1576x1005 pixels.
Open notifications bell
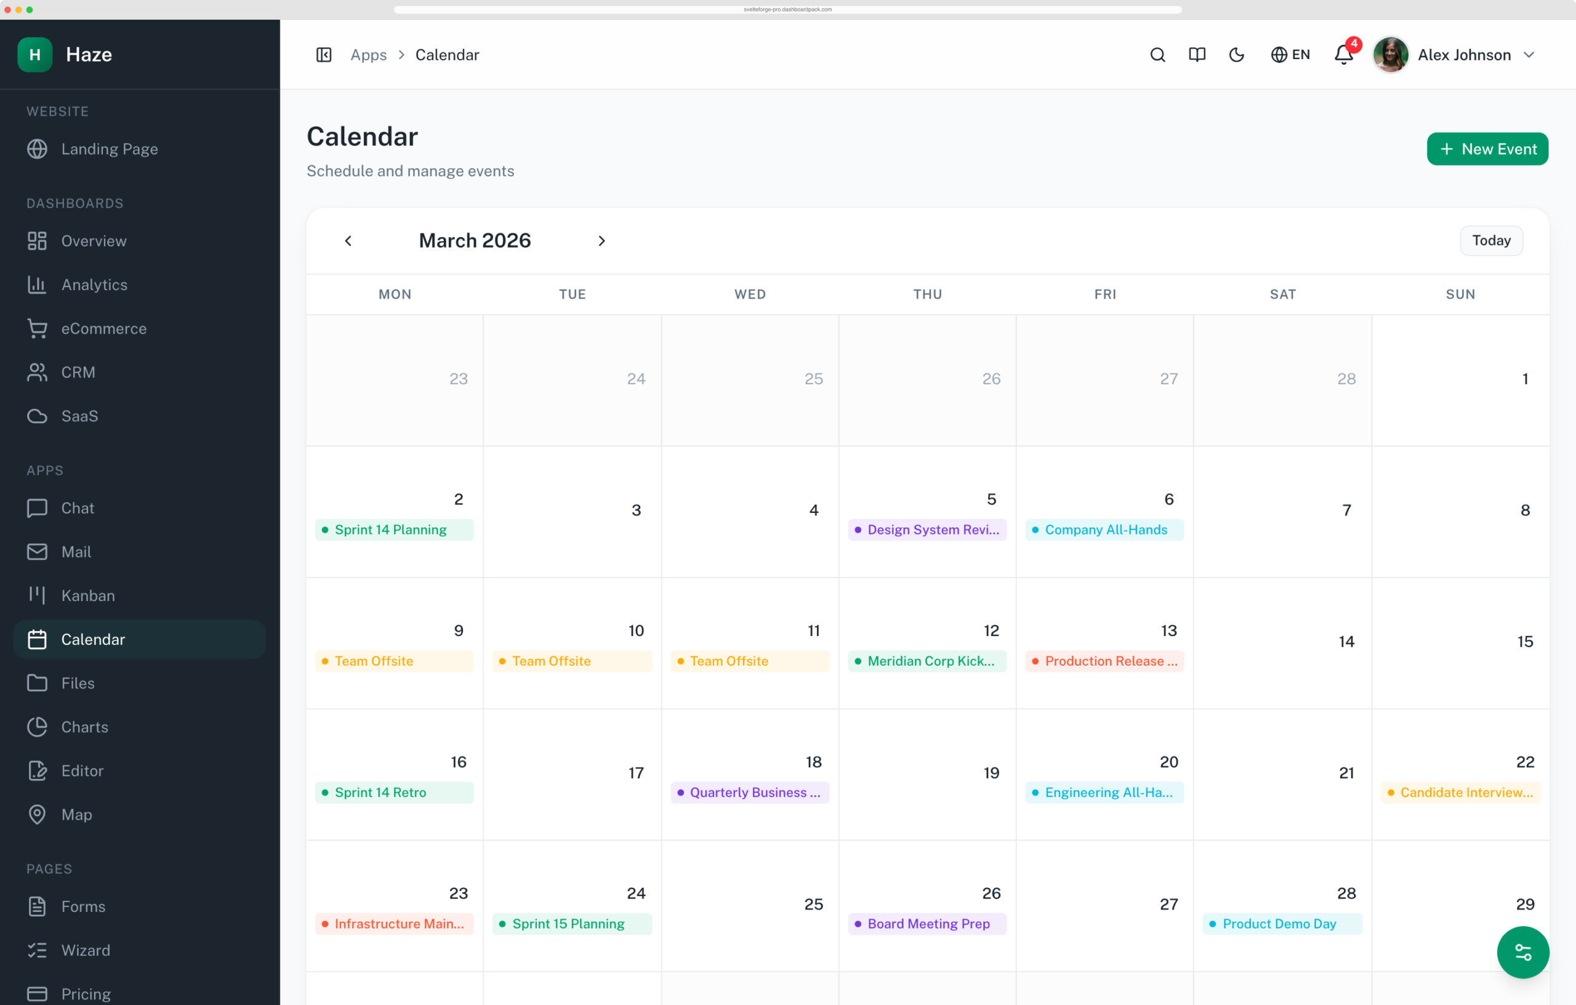[1344, 55]
